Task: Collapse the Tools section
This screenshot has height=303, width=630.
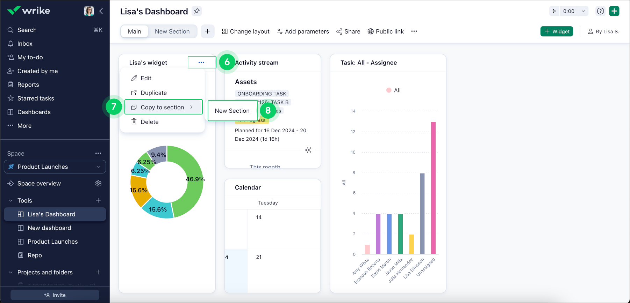Action: pos(10,201)
